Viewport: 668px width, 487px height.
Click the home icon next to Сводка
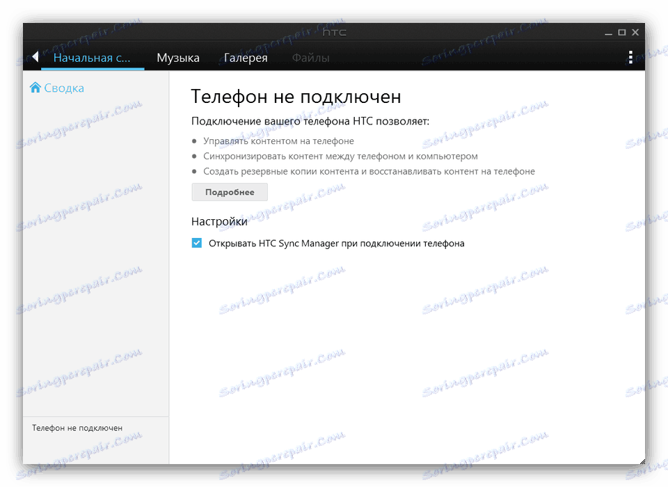pyautogui.click(x=35, y=88)
